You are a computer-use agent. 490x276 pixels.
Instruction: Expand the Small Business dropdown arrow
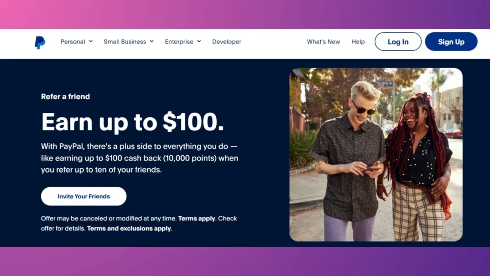tap(152, 41)
